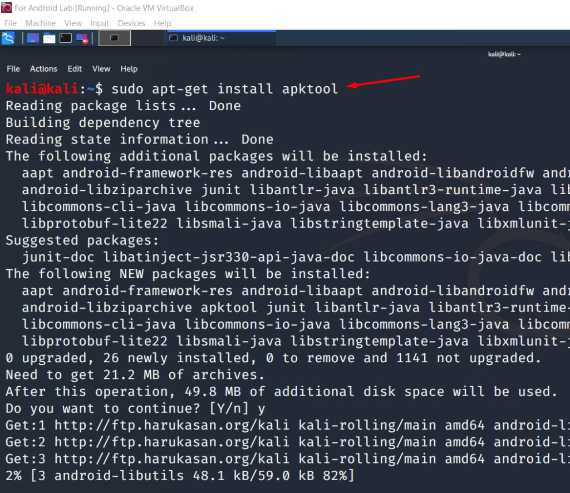Click the 'Suggested packages:' line

pos(82,240)
